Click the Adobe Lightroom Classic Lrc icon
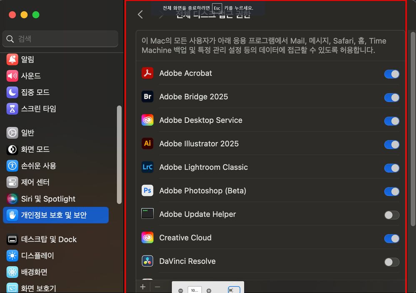Image resolution: width=416 pixels, height=293 pixels. (147, 167)
